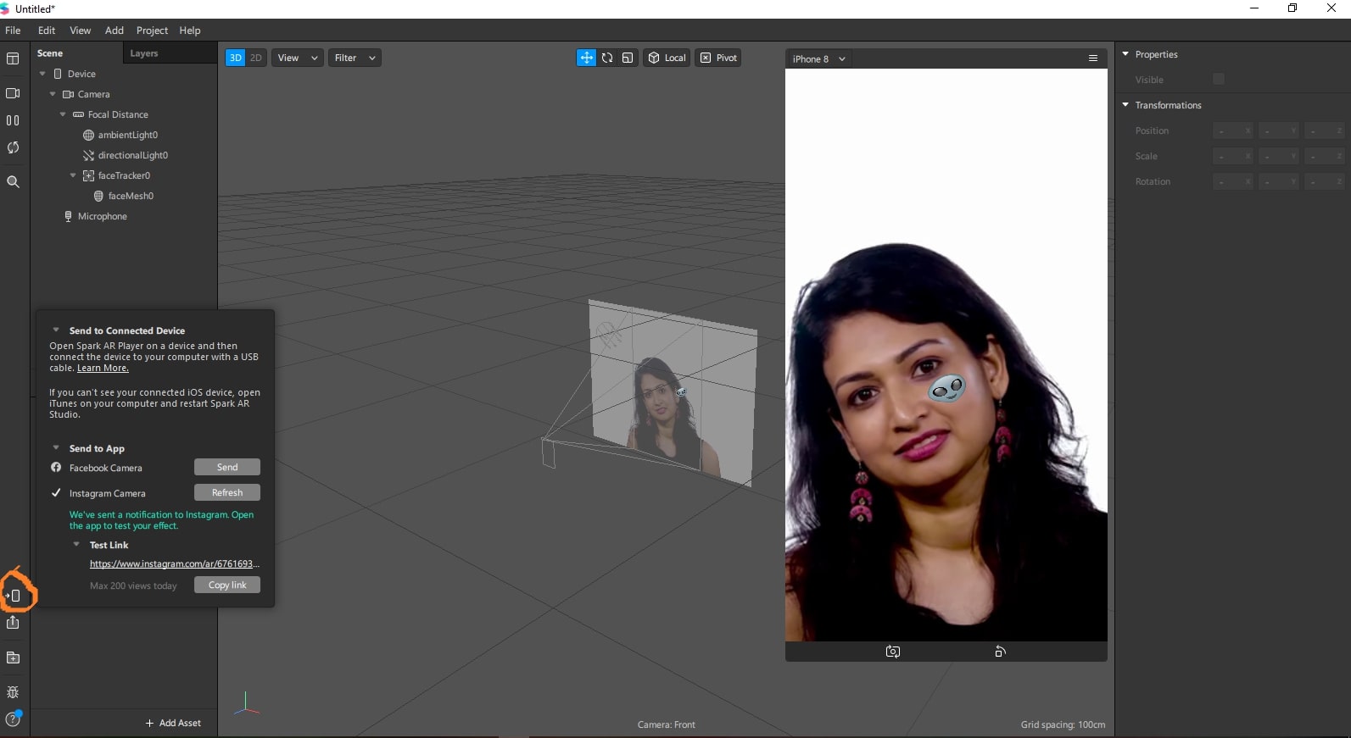Click the upload/export icon in sidebar
The height and width of the screenshot is (738, 1351).
pyautogui.click(x=13, y=623)
